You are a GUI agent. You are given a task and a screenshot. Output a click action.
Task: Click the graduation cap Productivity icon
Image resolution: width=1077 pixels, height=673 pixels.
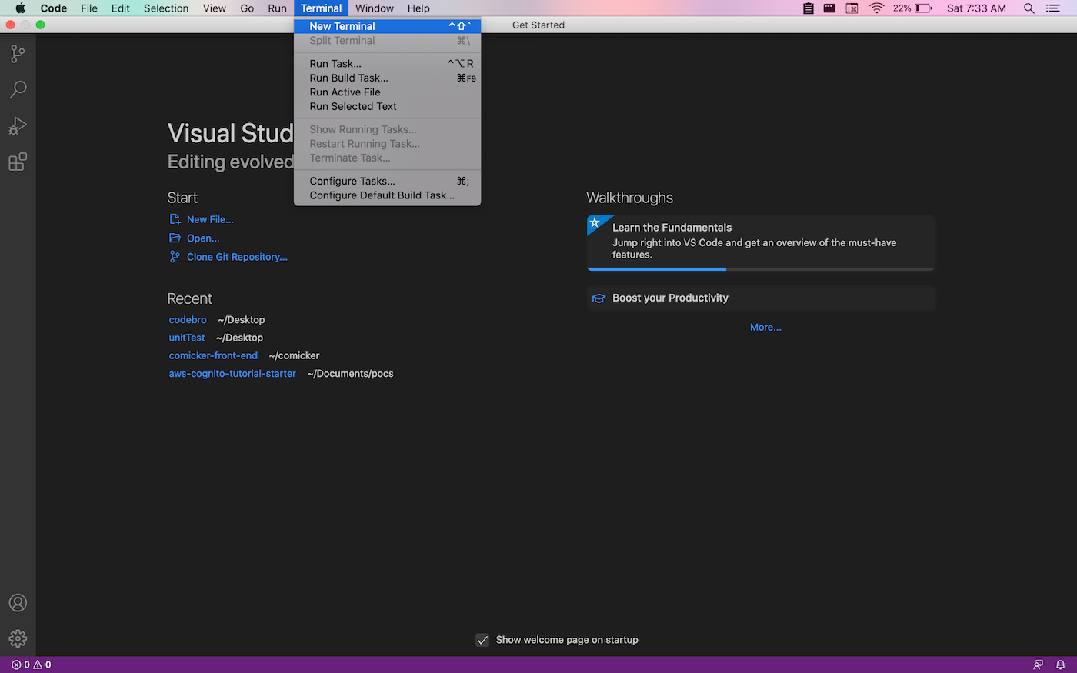[599, 298]
